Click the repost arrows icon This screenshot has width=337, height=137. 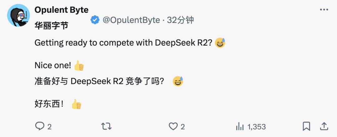pos(106,126)
